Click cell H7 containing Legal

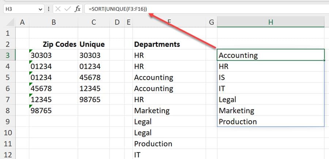click(x=271, y=99)
